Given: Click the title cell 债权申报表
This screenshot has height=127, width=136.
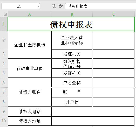Looking at the screenshot, I should click(x=71, y=24).
